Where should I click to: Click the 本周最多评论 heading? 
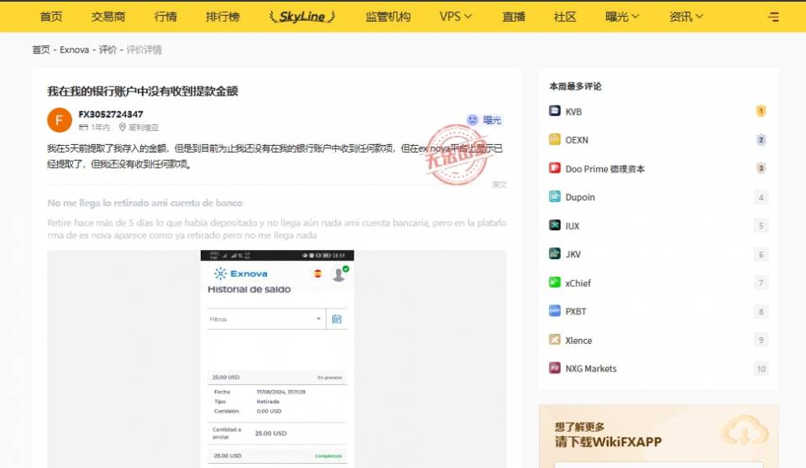tap(575, 86)
